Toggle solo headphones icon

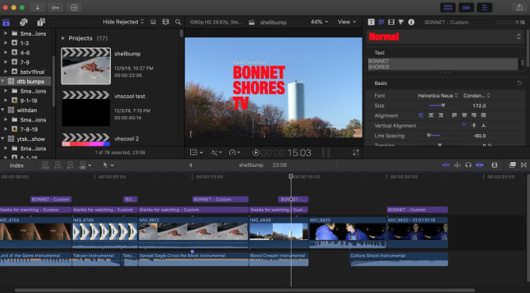click(x=468, y=165)
